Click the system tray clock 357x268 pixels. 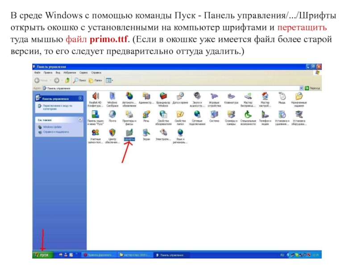coord(315,255)
